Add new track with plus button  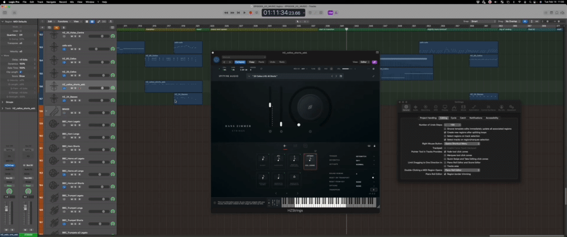[x=43, y=28]
